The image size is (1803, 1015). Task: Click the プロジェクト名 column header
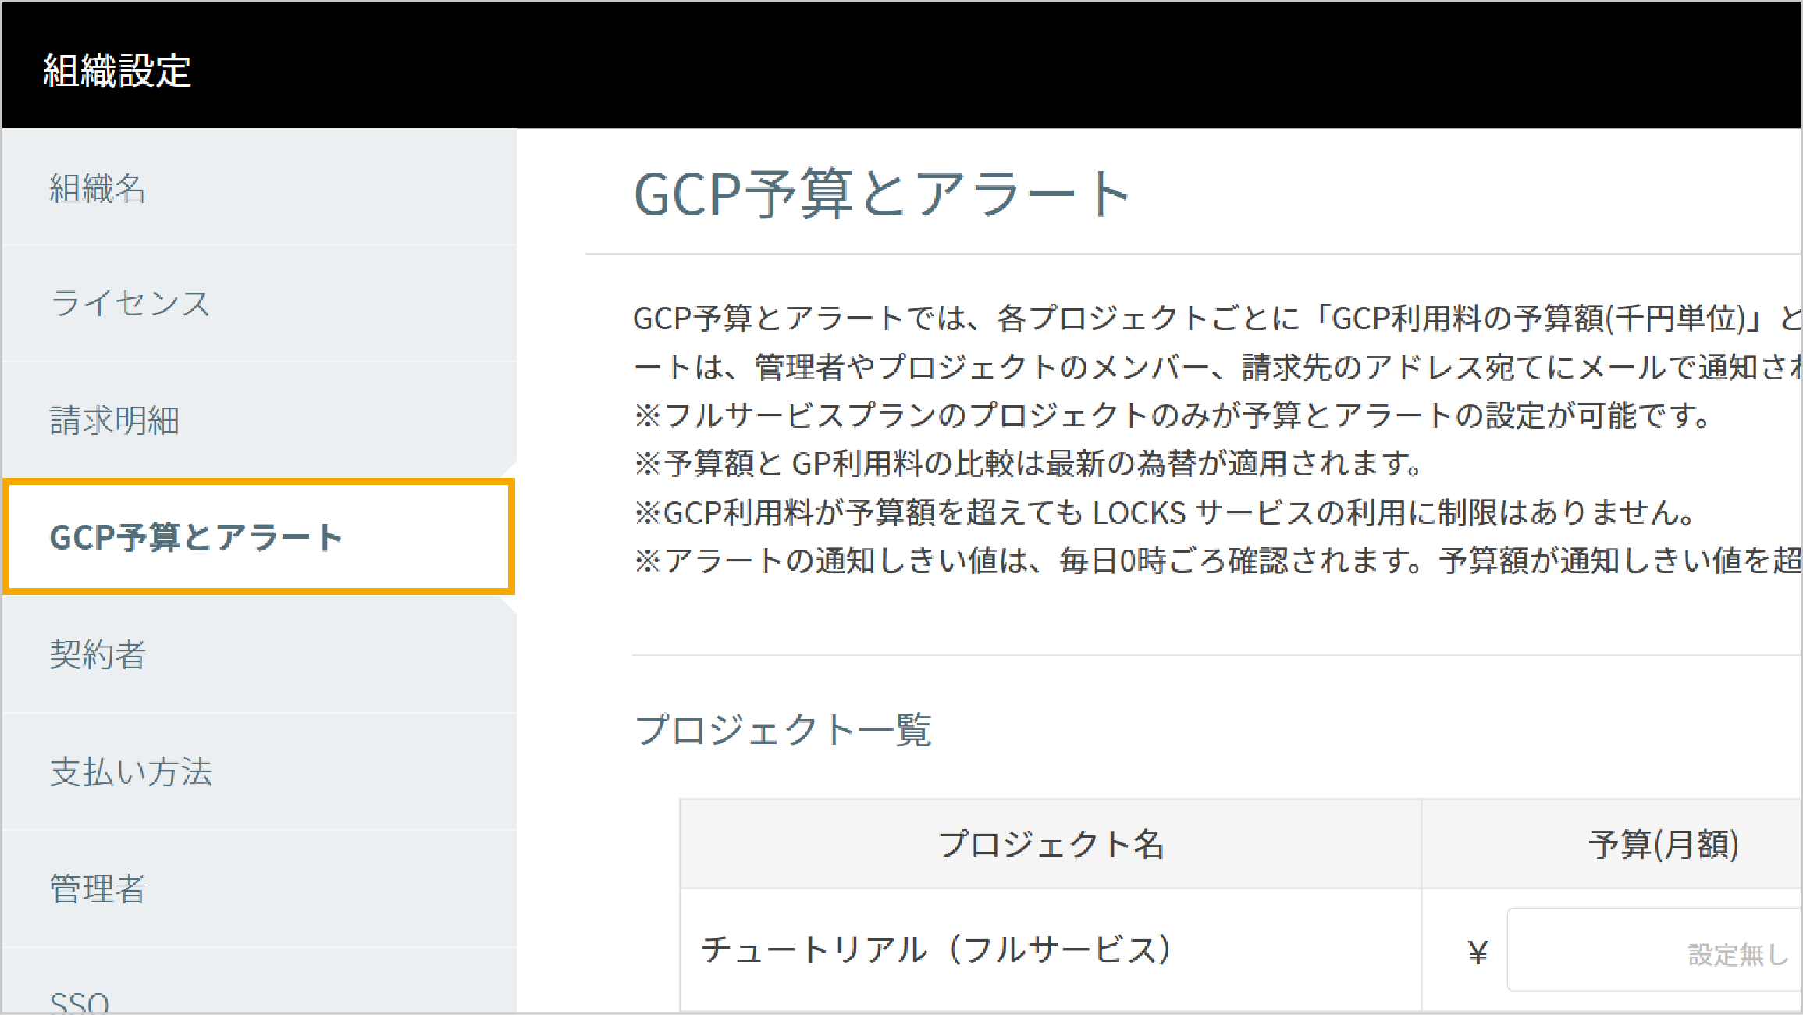coord(1051,844)
